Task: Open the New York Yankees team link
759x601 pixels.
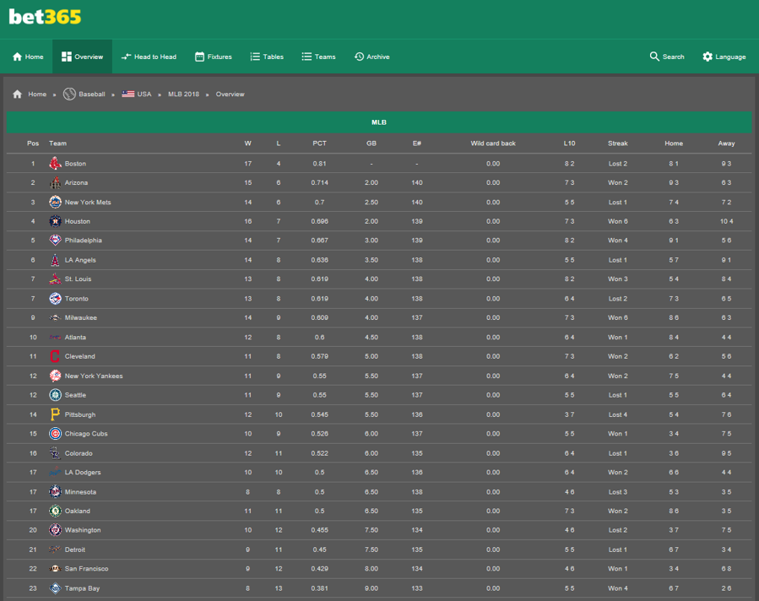Action: coord(94,376)
